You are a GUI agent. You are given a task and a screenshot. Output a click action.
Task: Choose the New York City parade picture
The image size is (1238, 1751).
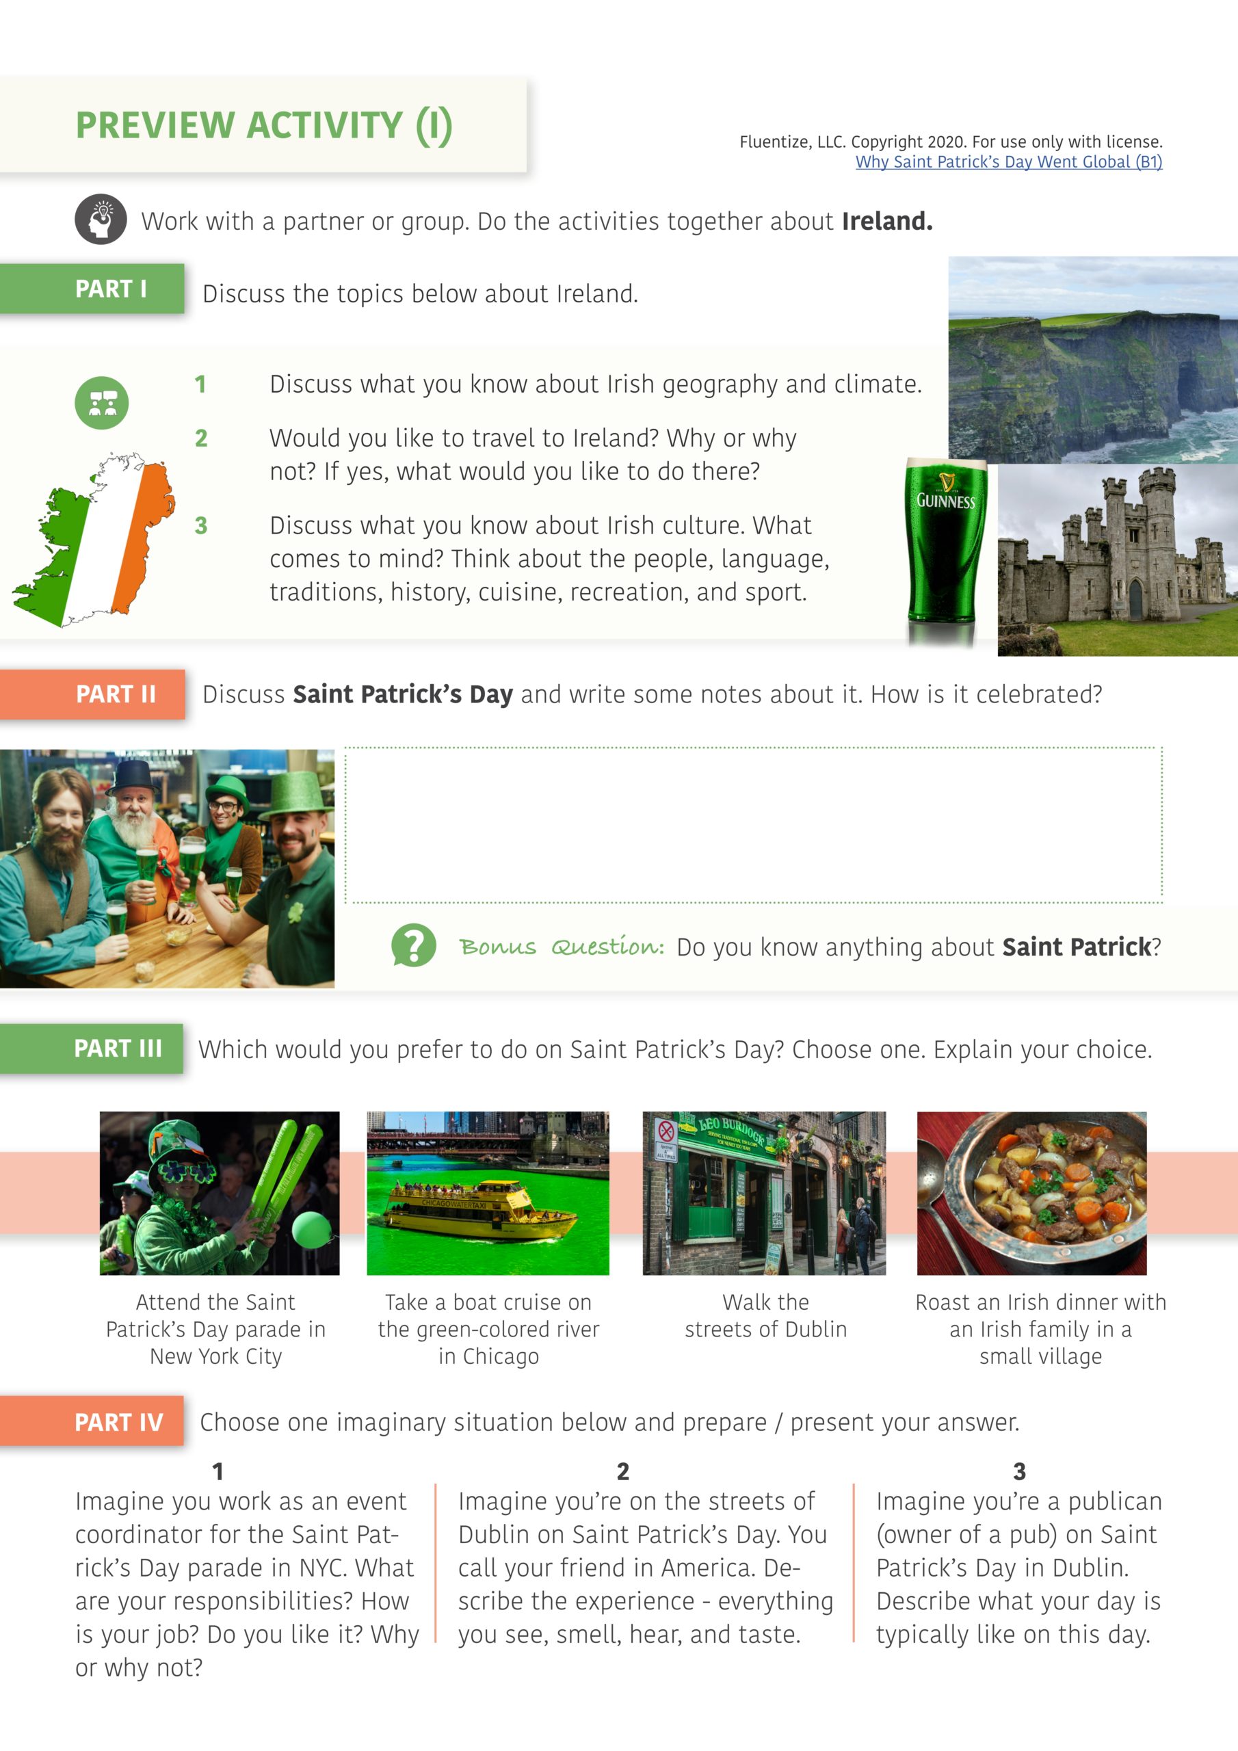tap(220, 1193)
